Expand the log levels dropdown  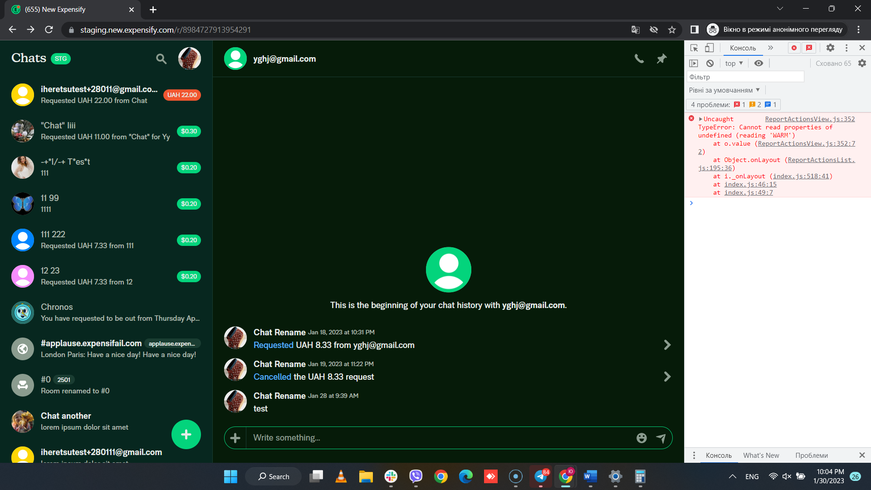[x=724, y=90]
